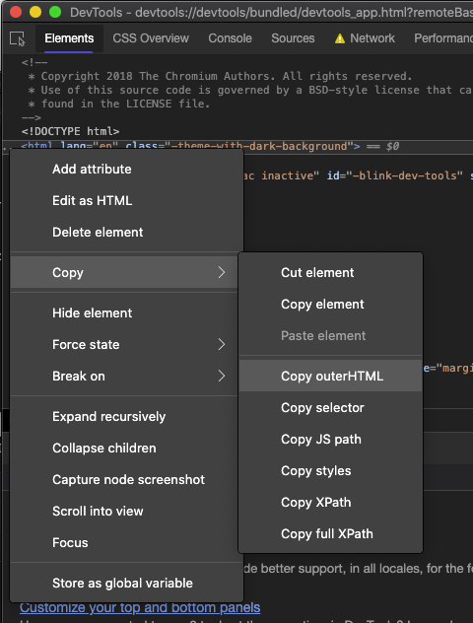473x623 pixels.
Task: Click the Network tab warning icon
Action: 340,38
